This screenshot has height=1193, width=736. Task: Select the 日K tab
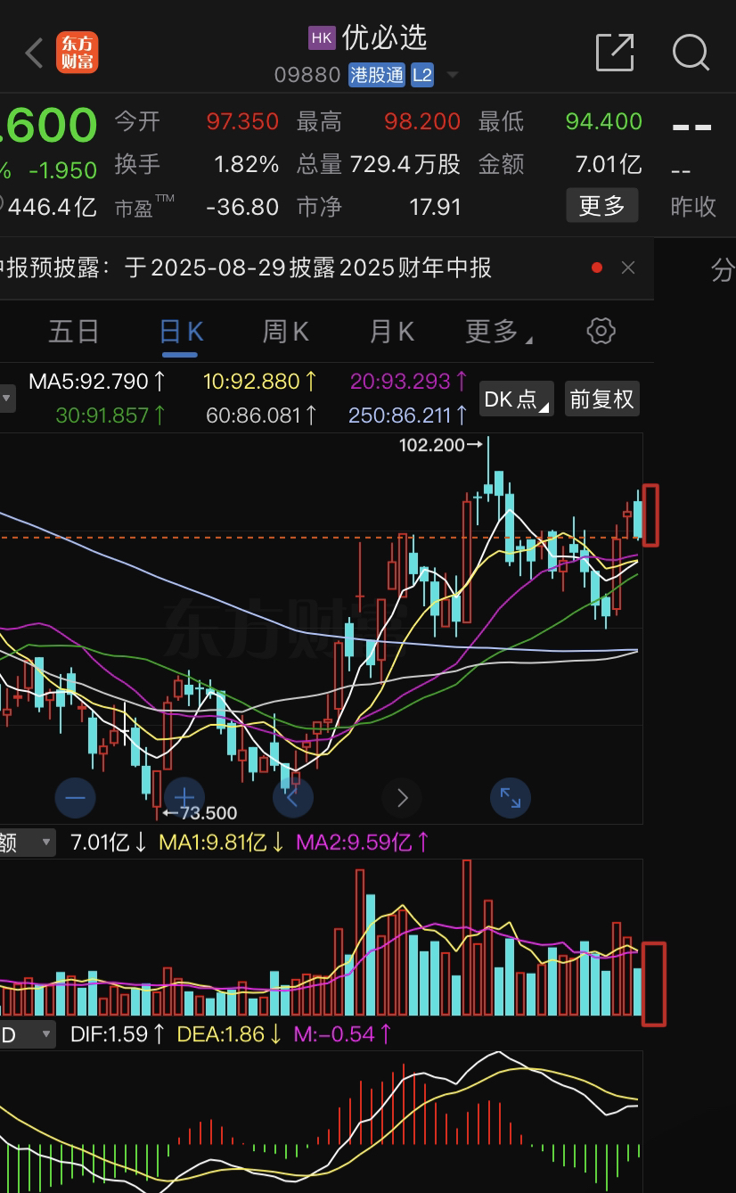(181, 332)
